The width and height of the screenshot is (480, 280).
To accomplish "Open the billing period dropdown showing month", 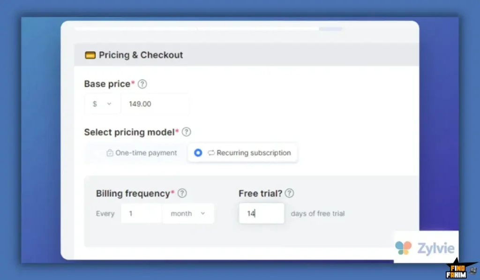I will [x=188, y=213].
